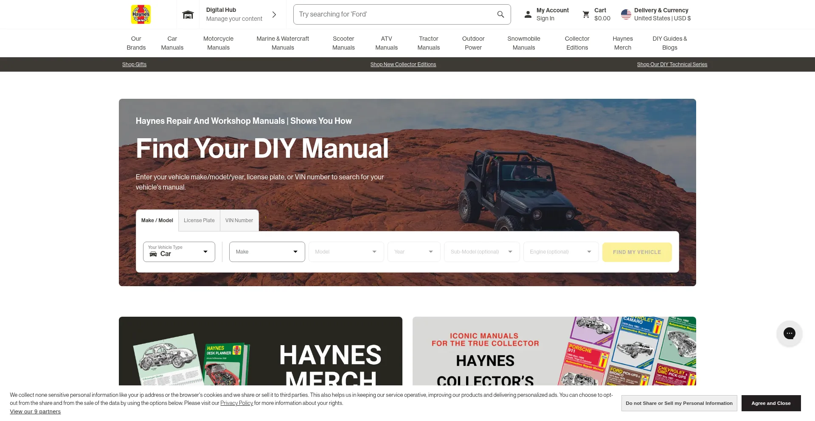Expand the Make dropdown
The height and width of the screenshot is (421, 815).
[x=267, y=252]
